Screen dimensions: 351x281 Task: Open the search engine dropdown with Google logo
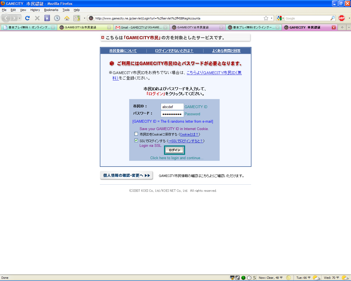click(280, 18)
